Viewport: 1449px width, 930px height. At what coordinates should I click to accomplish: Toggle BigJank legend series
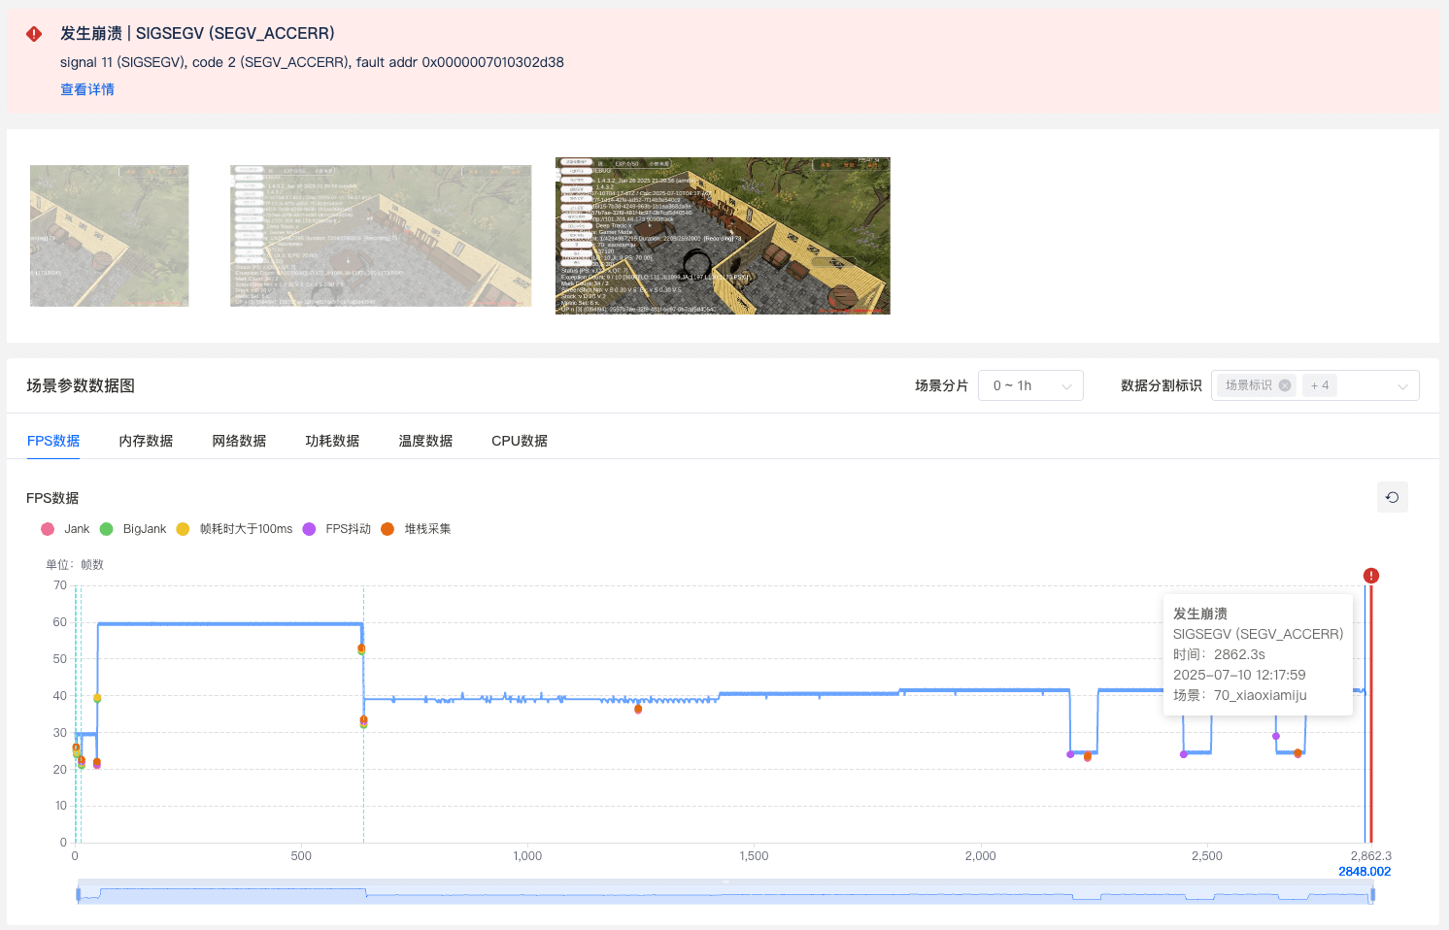point(133,529)
